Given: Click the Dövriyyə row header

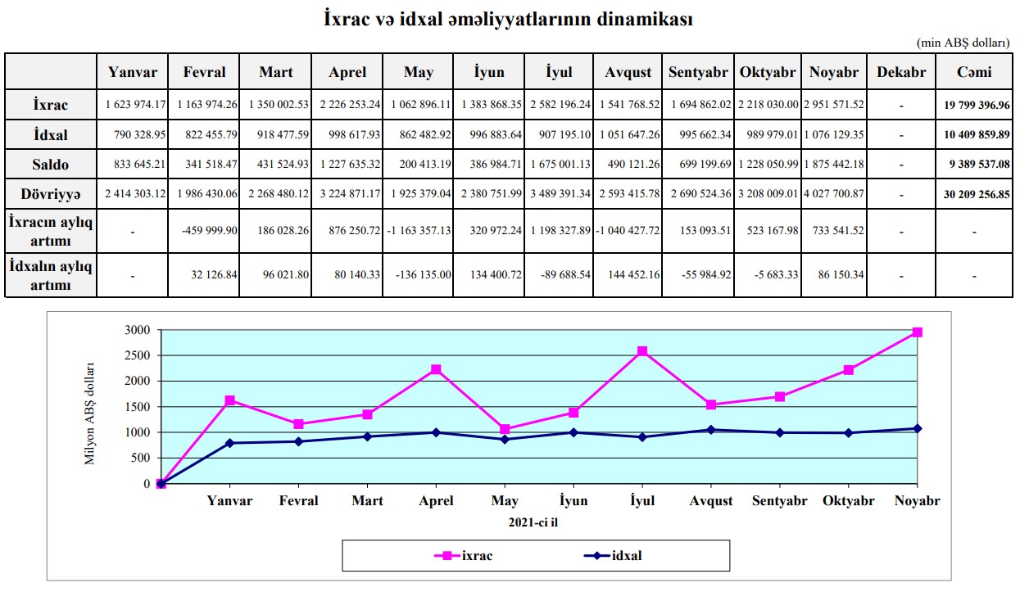Looking at the screenshot, I should [51, 195].
